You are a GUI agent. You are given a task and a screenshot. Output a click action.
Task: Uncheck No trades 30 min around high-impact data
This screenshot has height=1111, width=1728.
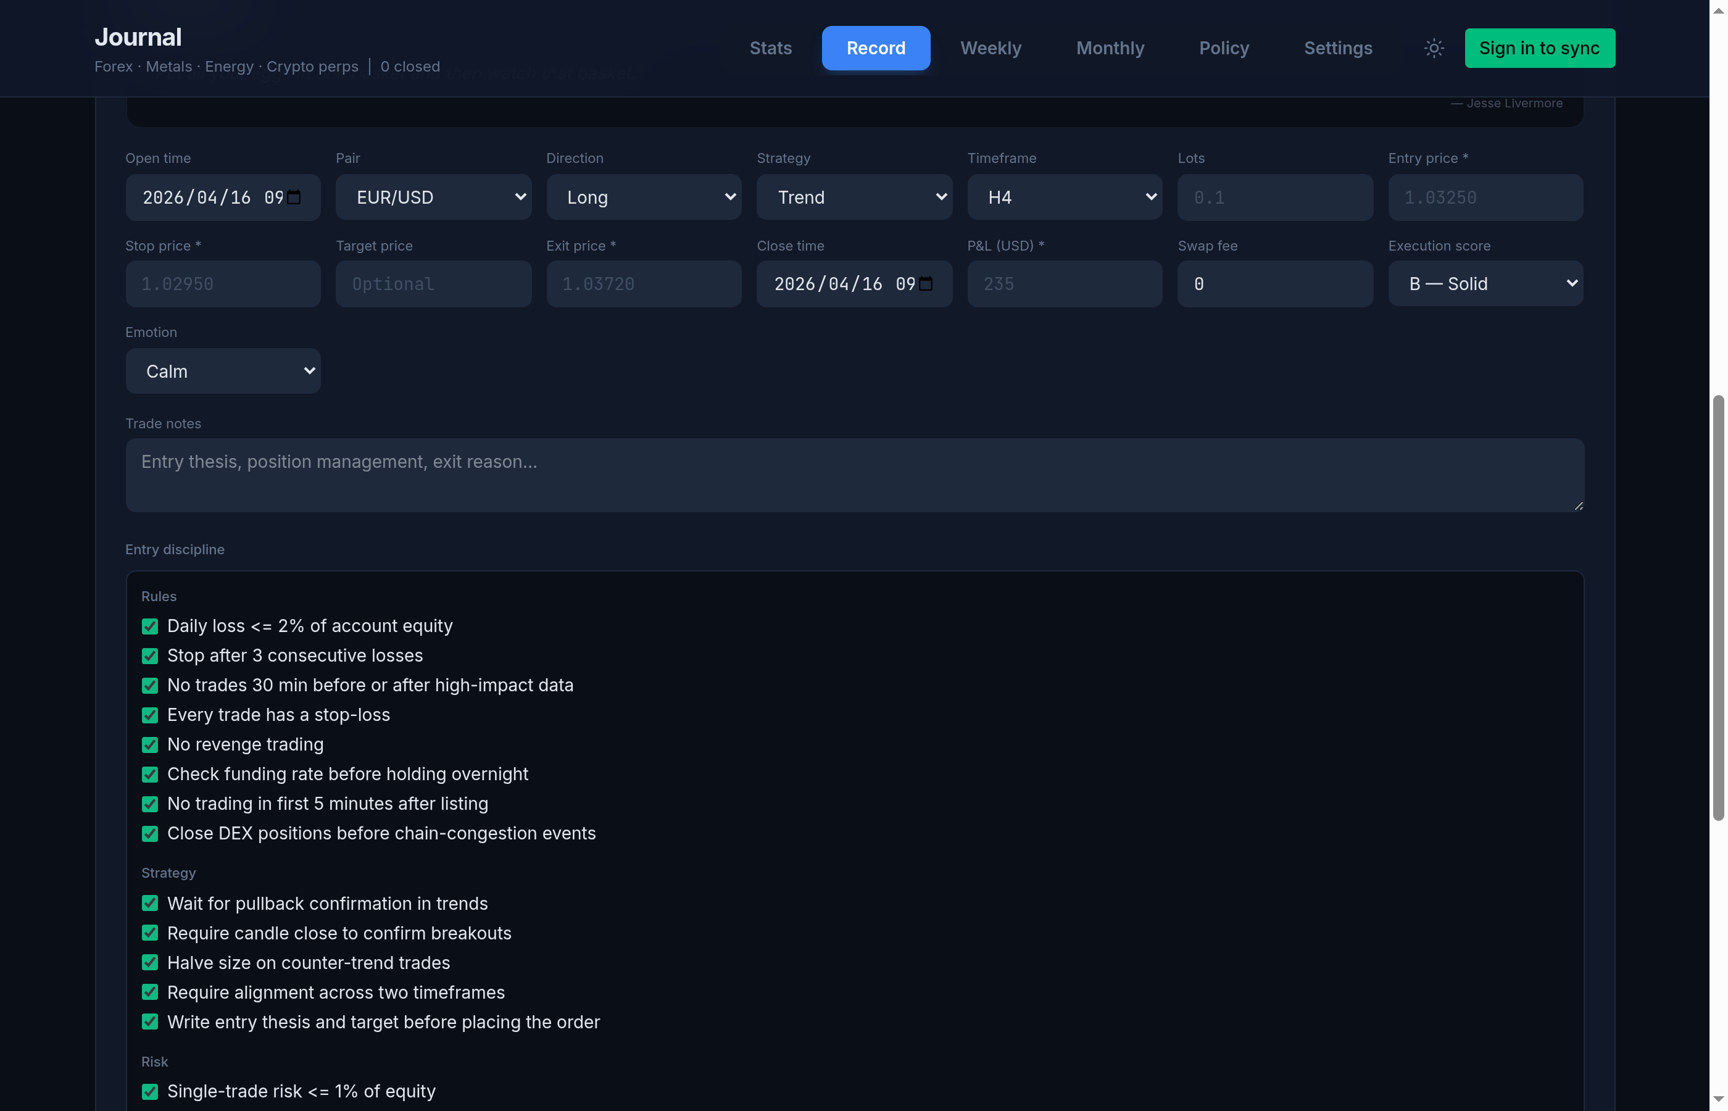point(149,684)
